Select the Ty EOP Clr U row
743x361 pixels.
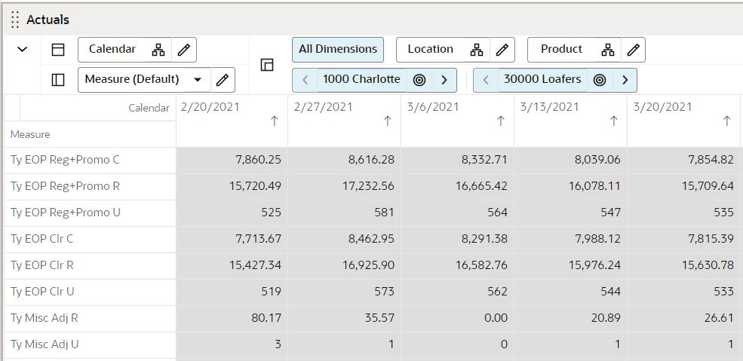[90, 292]
